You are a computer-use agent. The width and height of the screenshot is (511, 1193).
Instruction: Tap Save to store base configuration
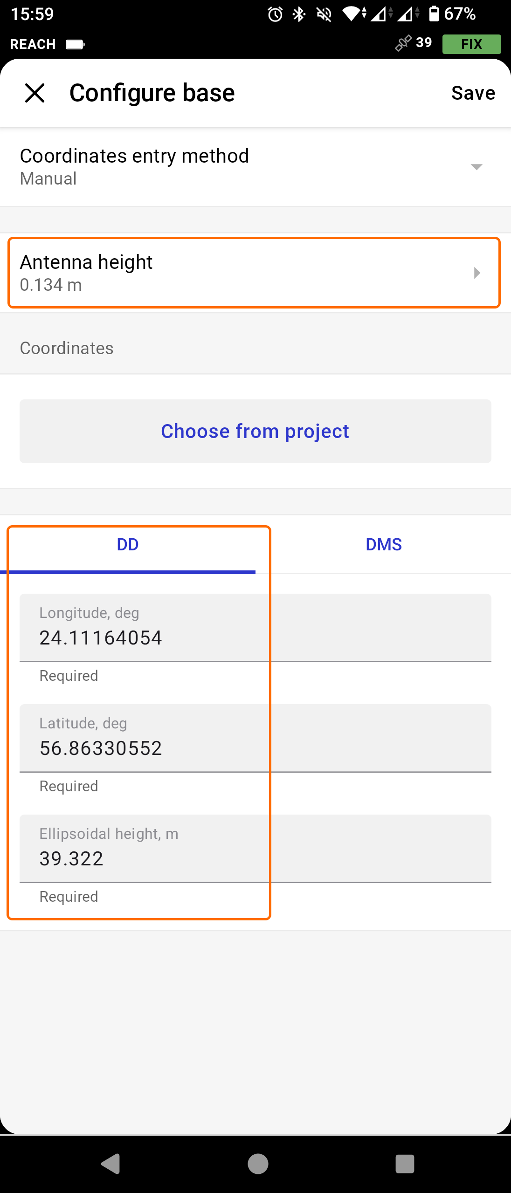coord(473,93)
